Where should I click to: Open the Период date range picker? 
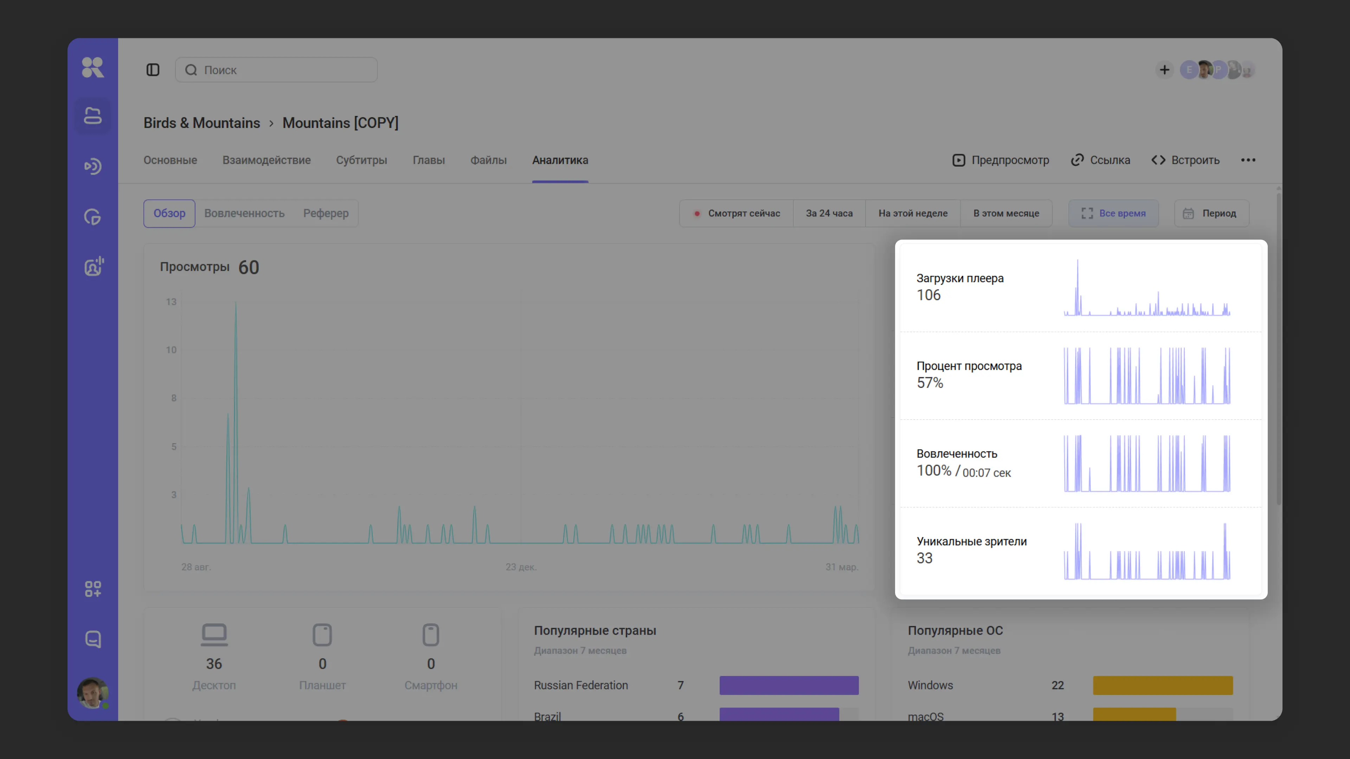(x=1211, y=213)
